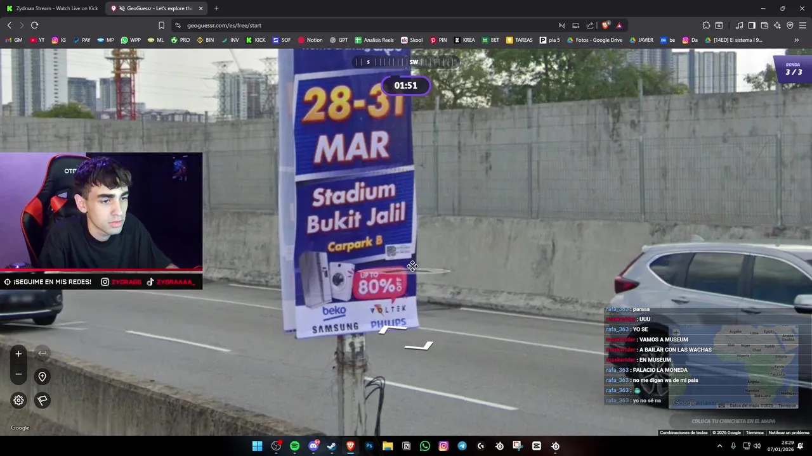Open Brave Rewards triangle icon
812x456 pixels.
[x=619, y=25]
